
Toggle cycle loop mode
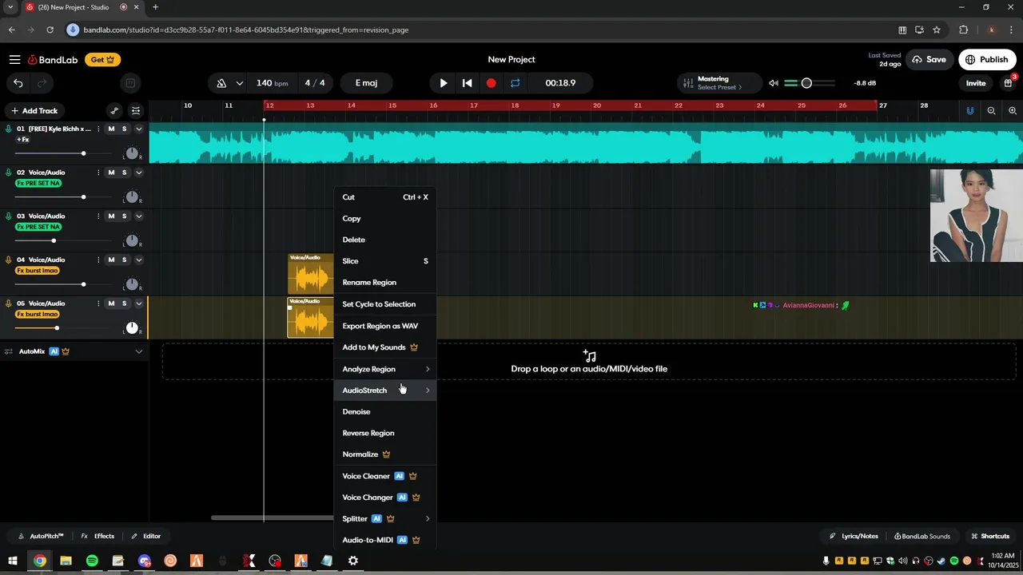point(515,83)
